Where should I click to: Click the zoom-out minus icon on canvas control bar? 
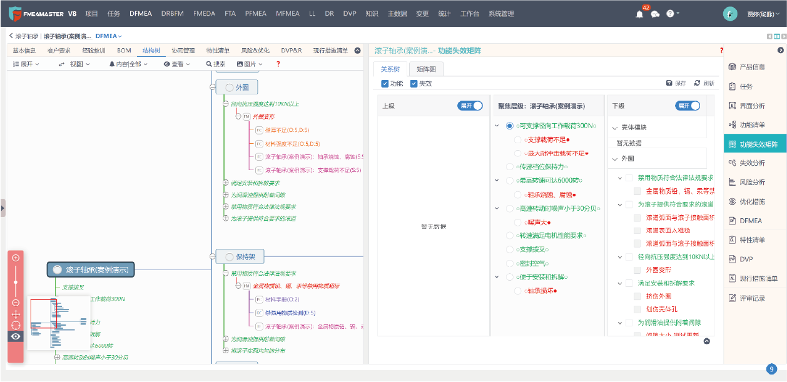coord(16,303)
